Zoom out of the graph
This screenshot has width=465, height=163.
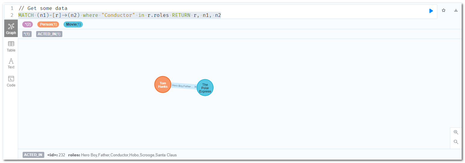tap(456, 142)
